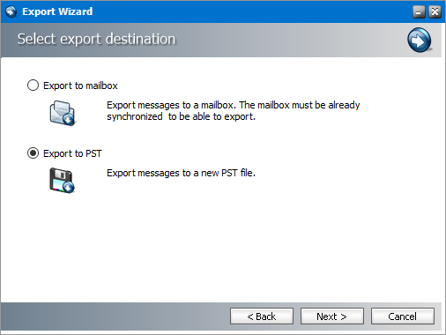Click the mailbox envelope icon

tap(63, 113)
